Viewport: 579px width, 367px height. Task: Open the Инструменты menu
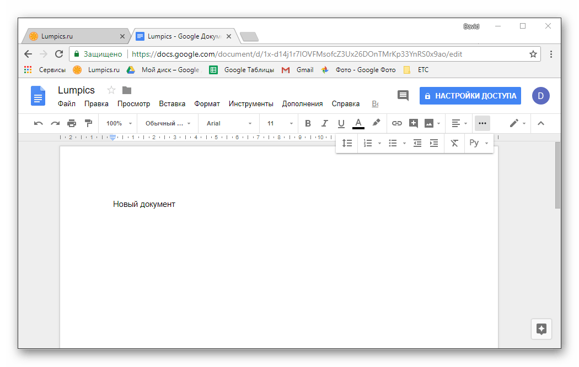point(251,104)
